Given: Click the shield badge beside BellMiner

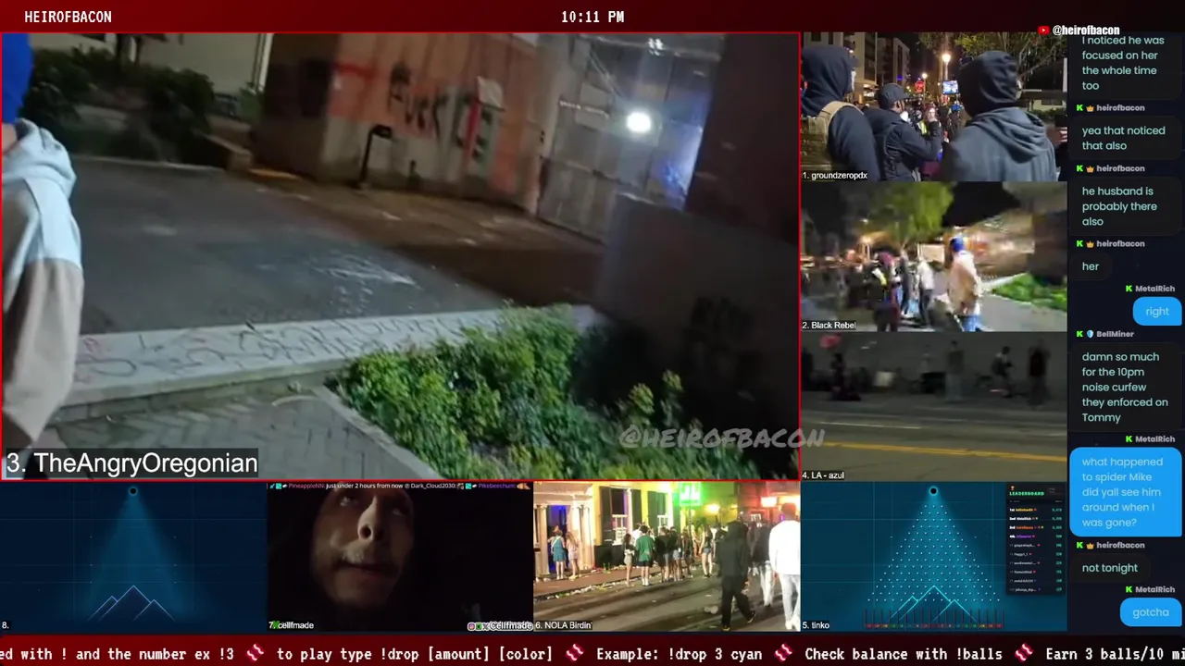Looking at the screenshot, I should [1090, 334].
